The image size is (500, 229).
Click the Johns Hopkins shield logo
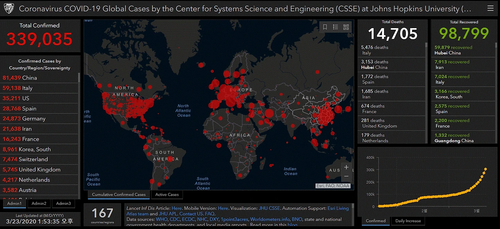pos(9,8)
